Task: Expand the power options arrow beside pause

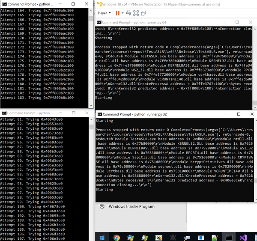Action: tap(123, 13)
